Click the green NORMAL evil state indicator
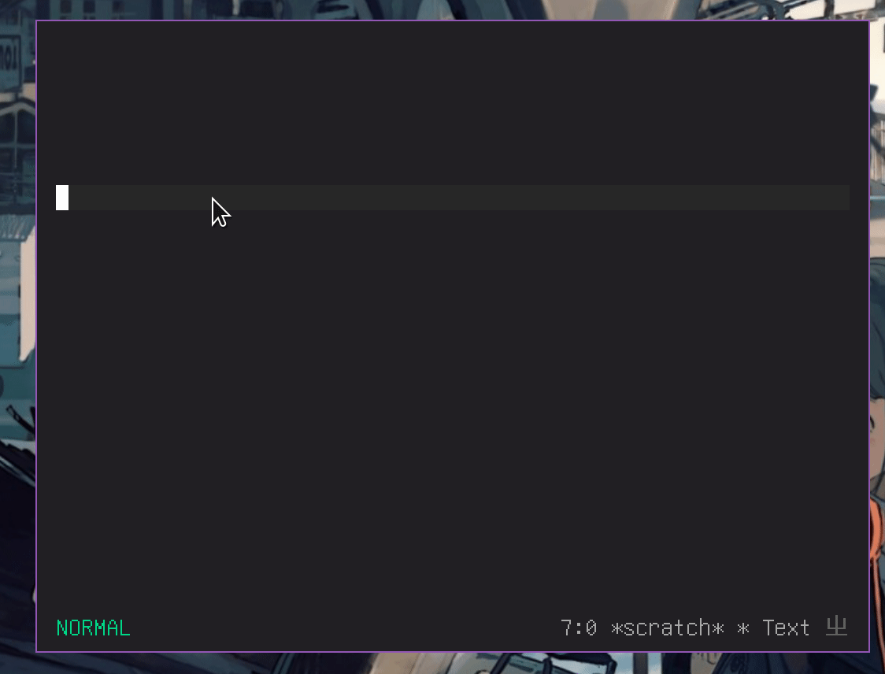This screenshot has height=674, width=885. (93, 628)
